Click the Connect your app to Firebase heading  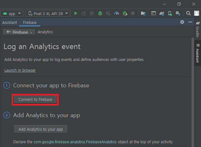pyautogui.click(x=51, y=85)
